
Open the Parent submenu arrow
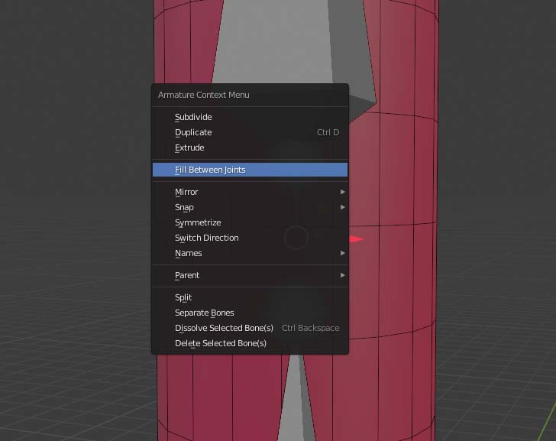click(x=342, y=275)
